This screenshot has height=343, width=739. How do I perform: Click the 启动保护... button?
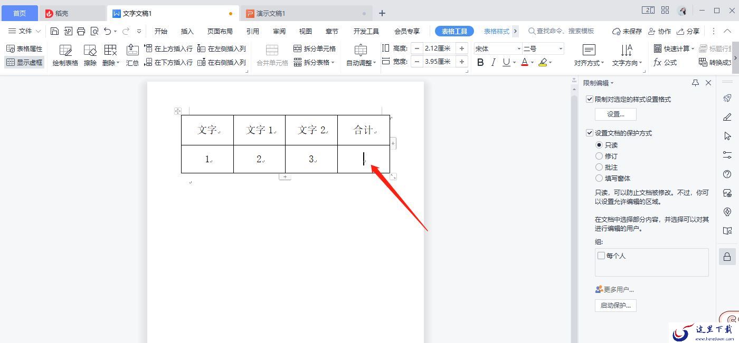[615, 305]
